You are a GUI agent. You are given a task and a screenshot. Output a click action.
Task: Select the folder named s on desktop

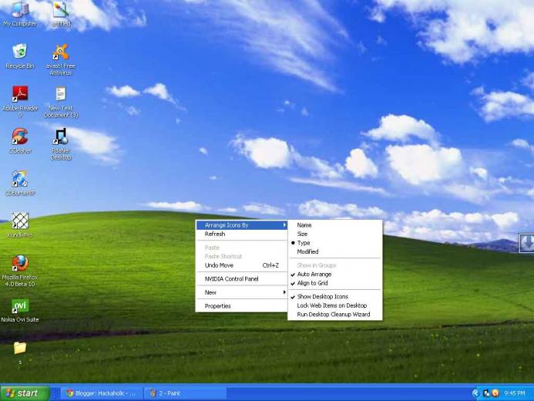click(20, 352)
